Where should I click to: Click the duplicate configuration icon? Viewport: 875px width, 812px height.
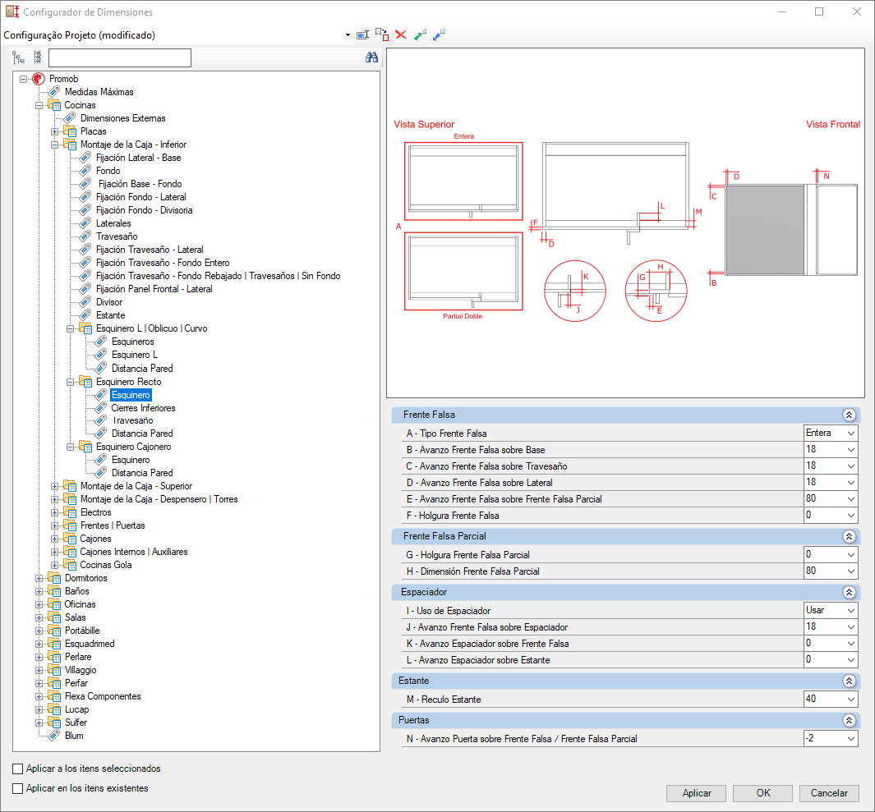click(382, 34)
